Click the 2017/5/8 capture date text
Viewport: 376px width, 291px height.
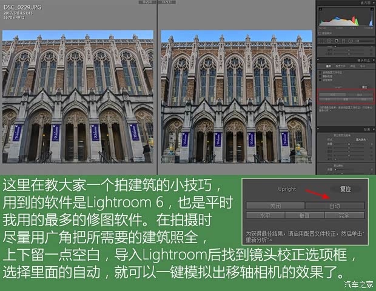[18, 13]
